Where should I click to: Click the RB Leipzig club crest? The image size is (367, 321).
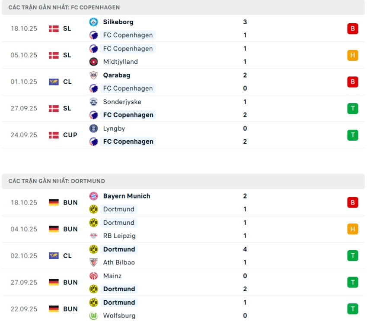[x=93, y=236]
